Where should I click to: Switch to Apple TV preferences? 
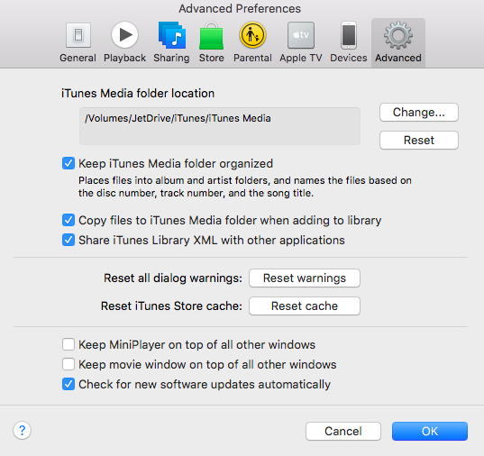tap(301, 42)
